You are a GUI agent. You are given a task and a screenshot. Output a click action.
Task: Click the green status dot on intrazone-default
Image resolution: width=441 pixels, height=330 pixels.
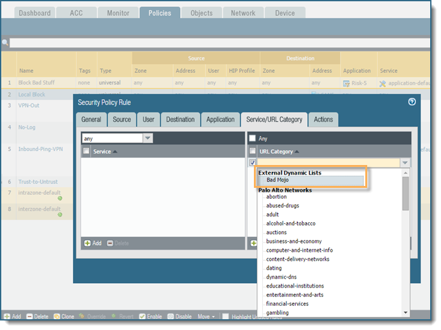pos(60,199)
